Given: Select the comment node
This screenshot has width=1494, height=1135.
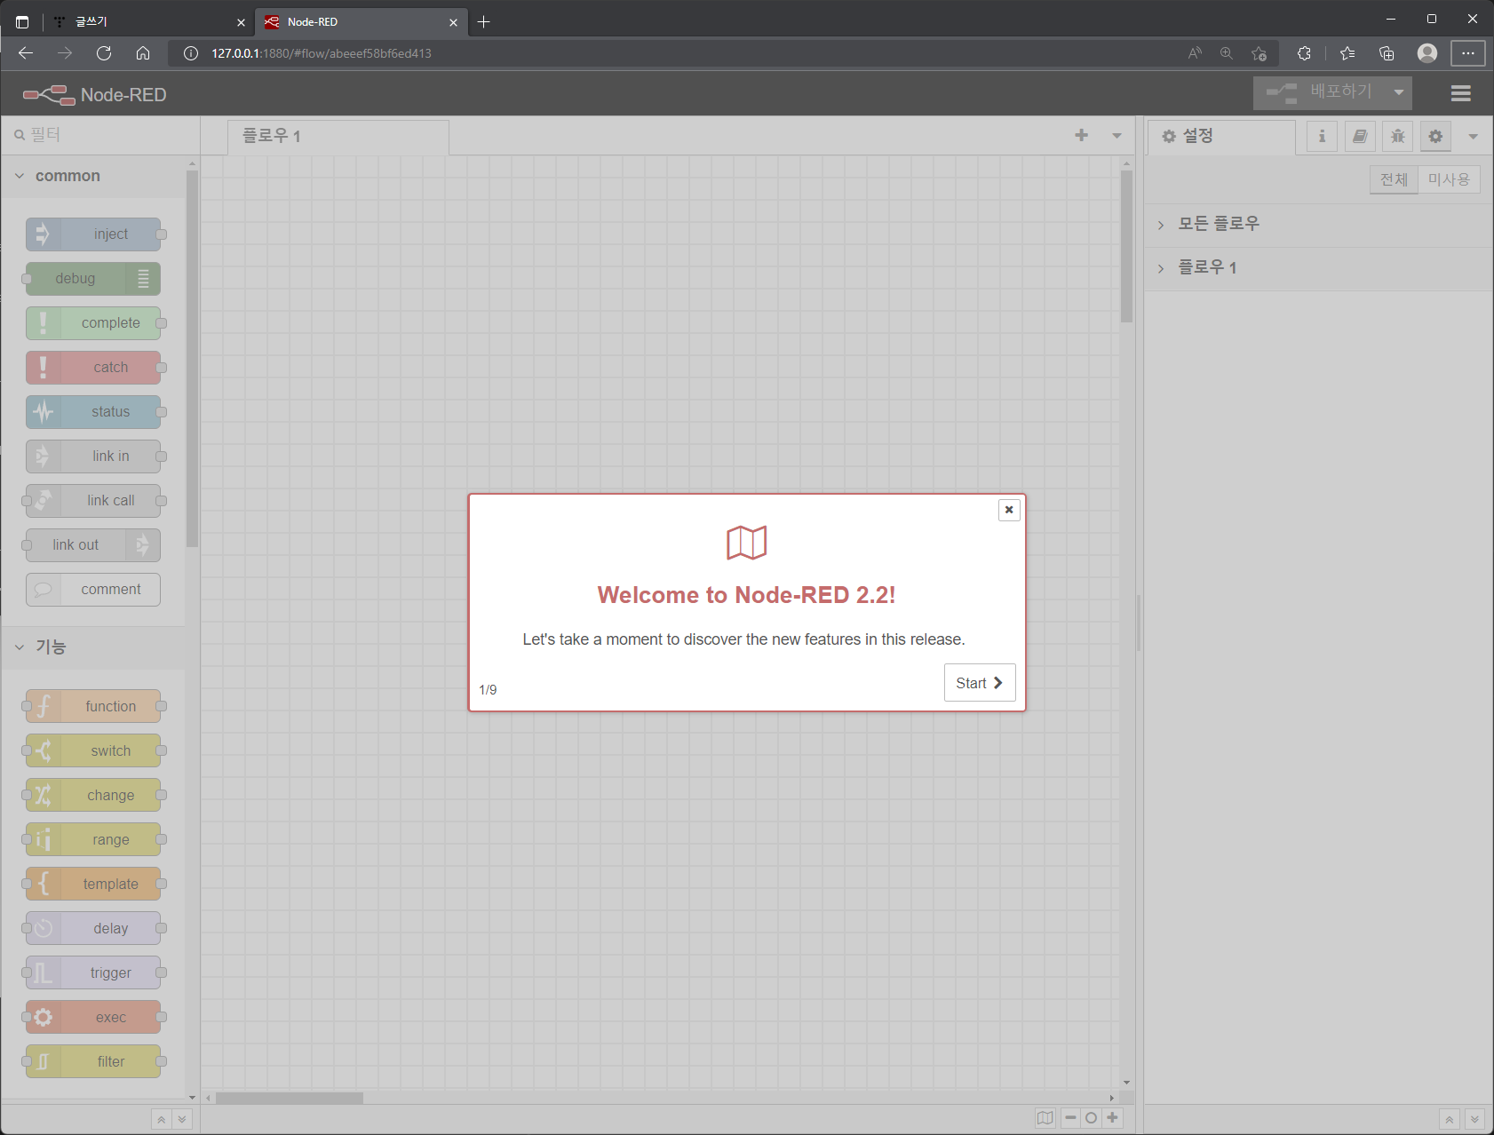Looking at the screenshot, I should [x=93, y=590].
